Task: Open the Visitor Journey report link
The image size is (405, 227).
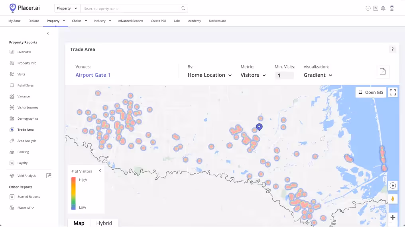Action: 28,107
